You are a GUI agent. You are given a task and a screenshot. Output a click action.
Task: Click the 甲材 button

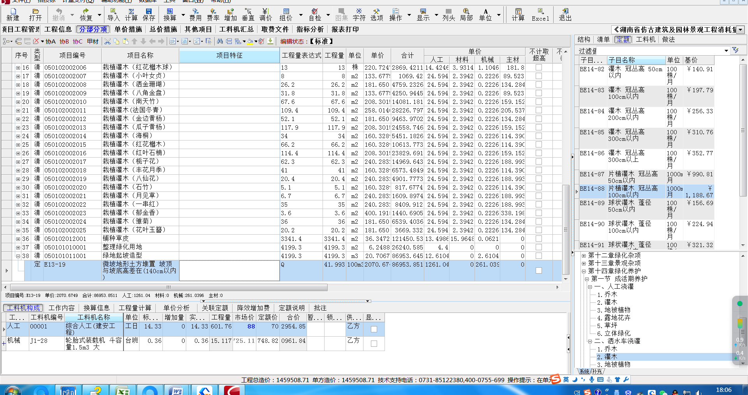93,41
